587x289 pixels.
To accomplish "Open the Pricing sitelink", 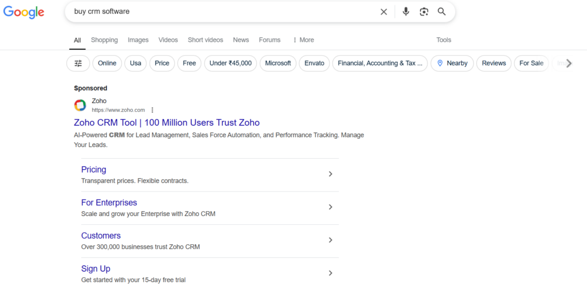I will pyautogui.click(x=93, y=170).
